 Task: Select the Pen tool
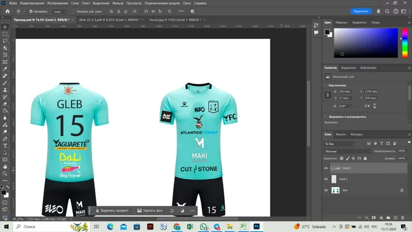[5, 139]
